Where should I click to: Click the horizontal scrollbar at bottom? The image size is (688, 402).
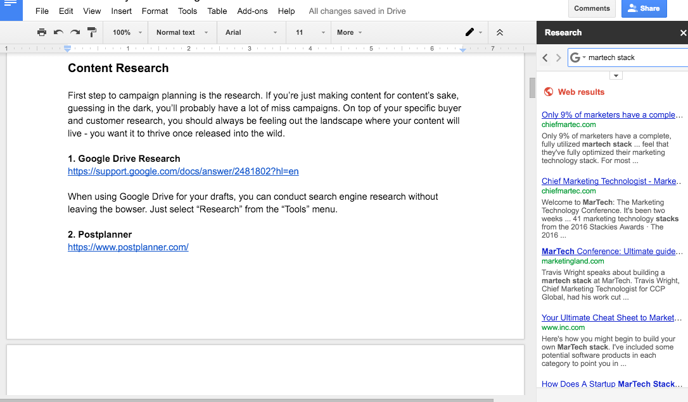pos(246,400)
